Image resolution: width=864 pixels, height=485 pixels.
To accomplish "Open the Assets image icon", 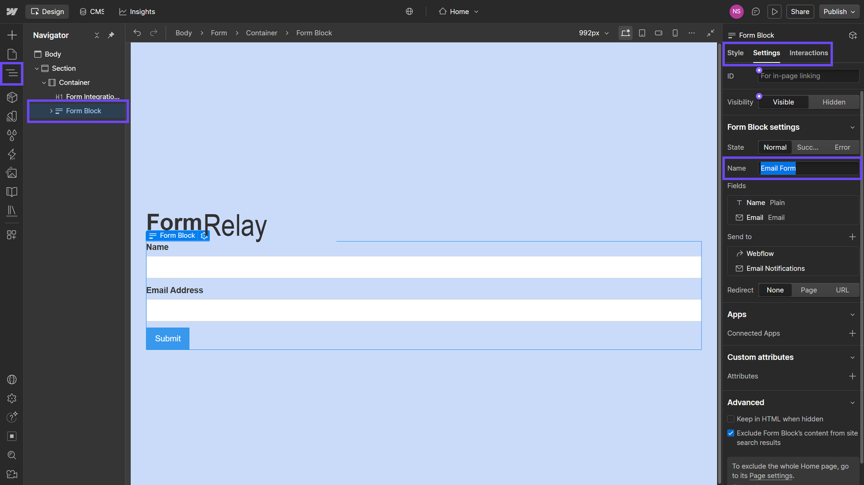I will (x=12, y=173).
